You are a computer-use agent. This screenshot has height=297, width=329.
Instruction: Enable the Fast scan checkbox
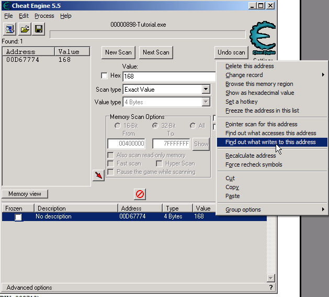point(110,163)
